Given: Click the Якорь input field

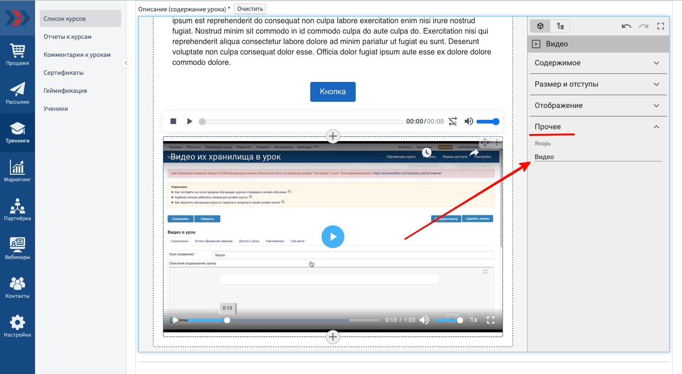Looking at the screenshot, I should 598,157.
